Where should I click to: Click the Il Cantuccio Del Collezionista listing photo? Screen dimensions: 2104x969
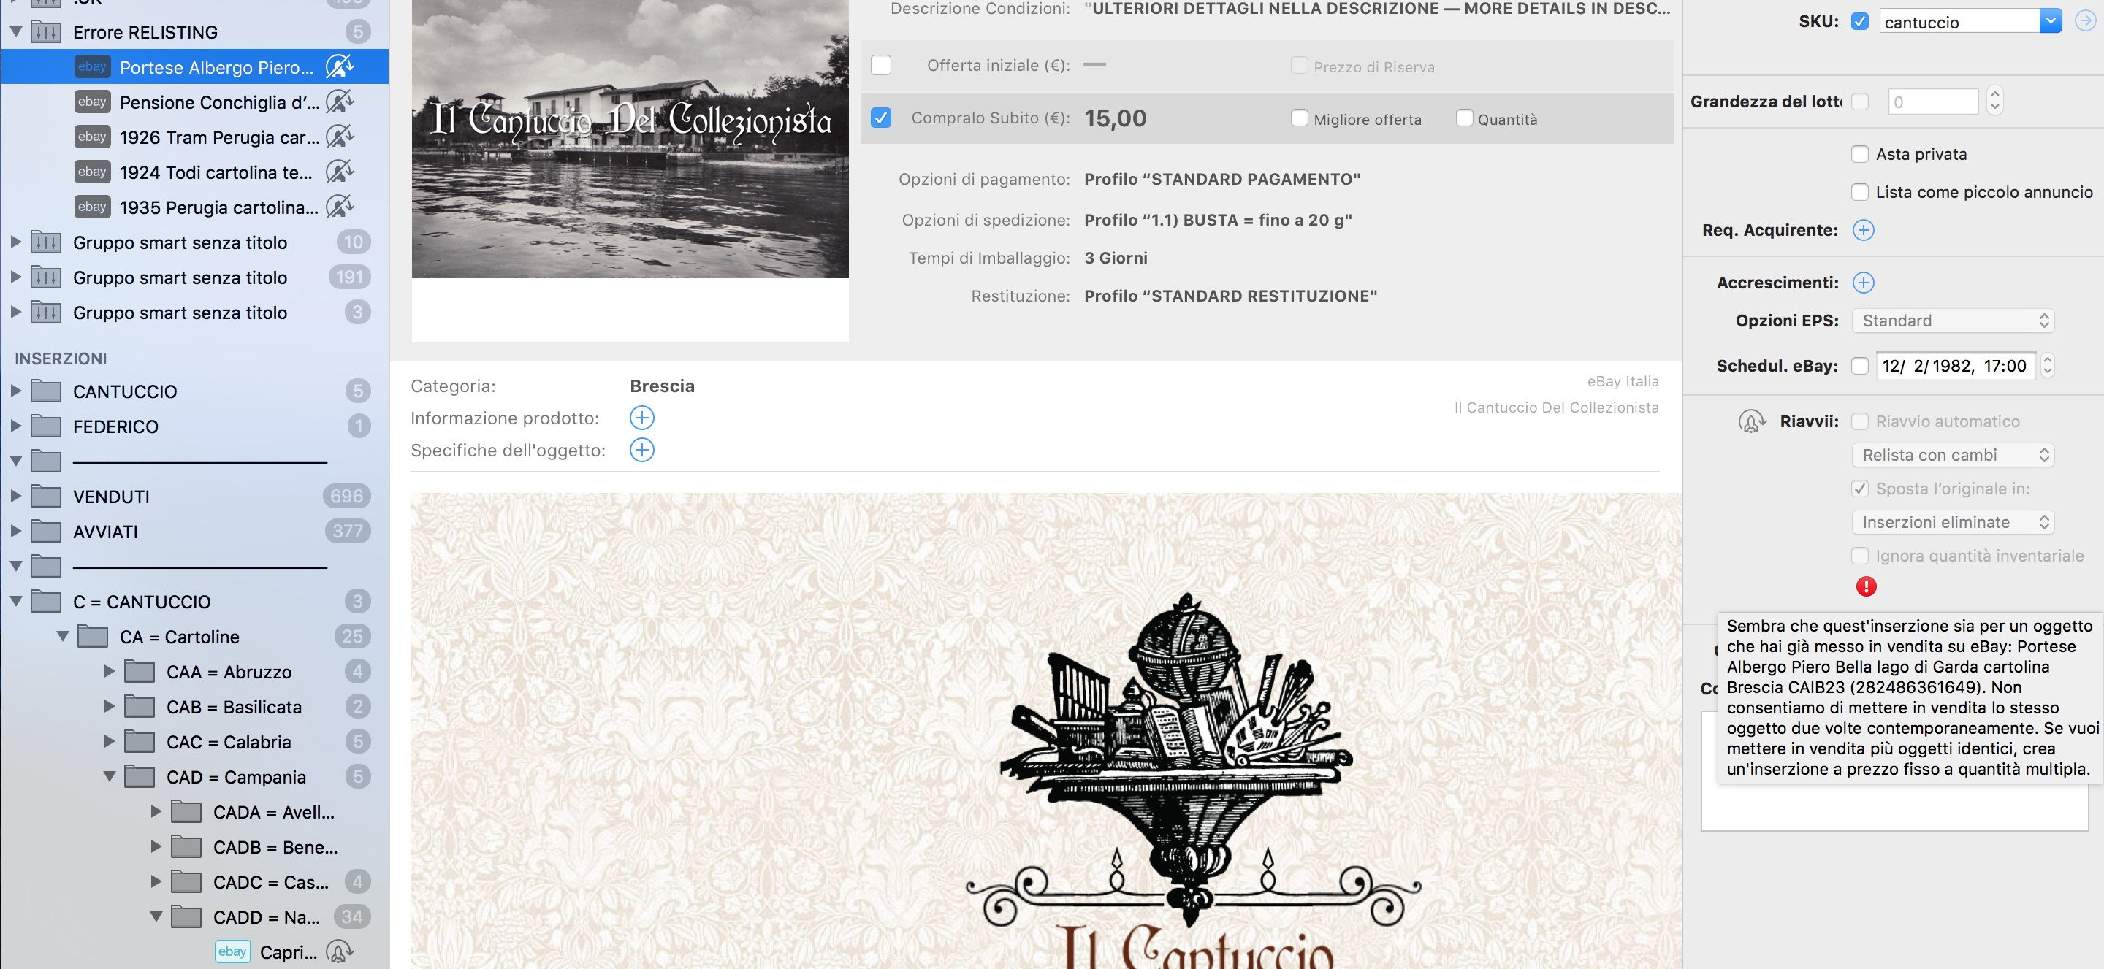(x=630, y=139)
